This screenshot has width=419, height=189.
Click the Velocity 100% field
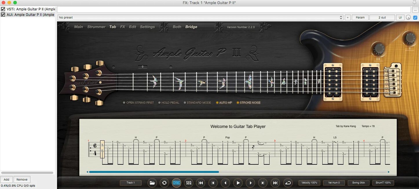point(310,183)
